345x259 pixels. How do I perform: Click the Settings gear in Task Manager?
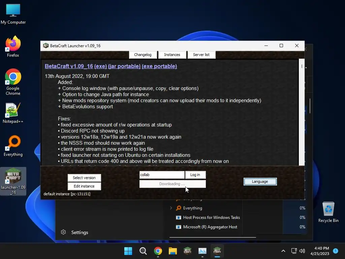(x=63, y=232)
